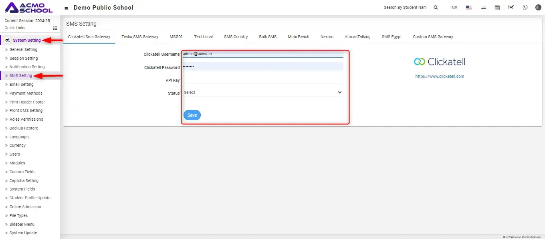This screenshot has height=239, width=545.
Task: Open the Quick Links grid icon
Action: (55, 28)
